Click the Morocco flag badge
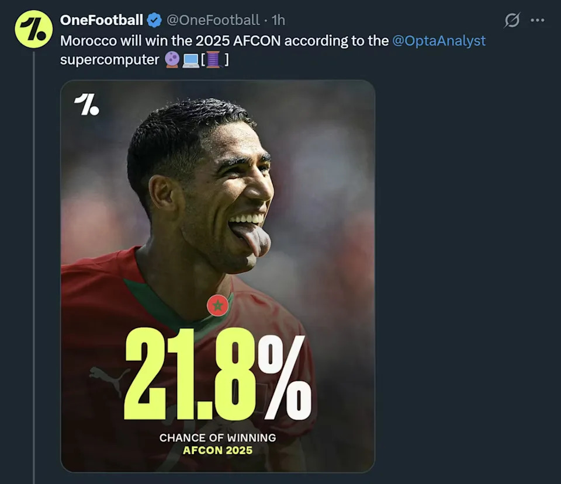Screen dimensions: 561x484 point(217,305)
